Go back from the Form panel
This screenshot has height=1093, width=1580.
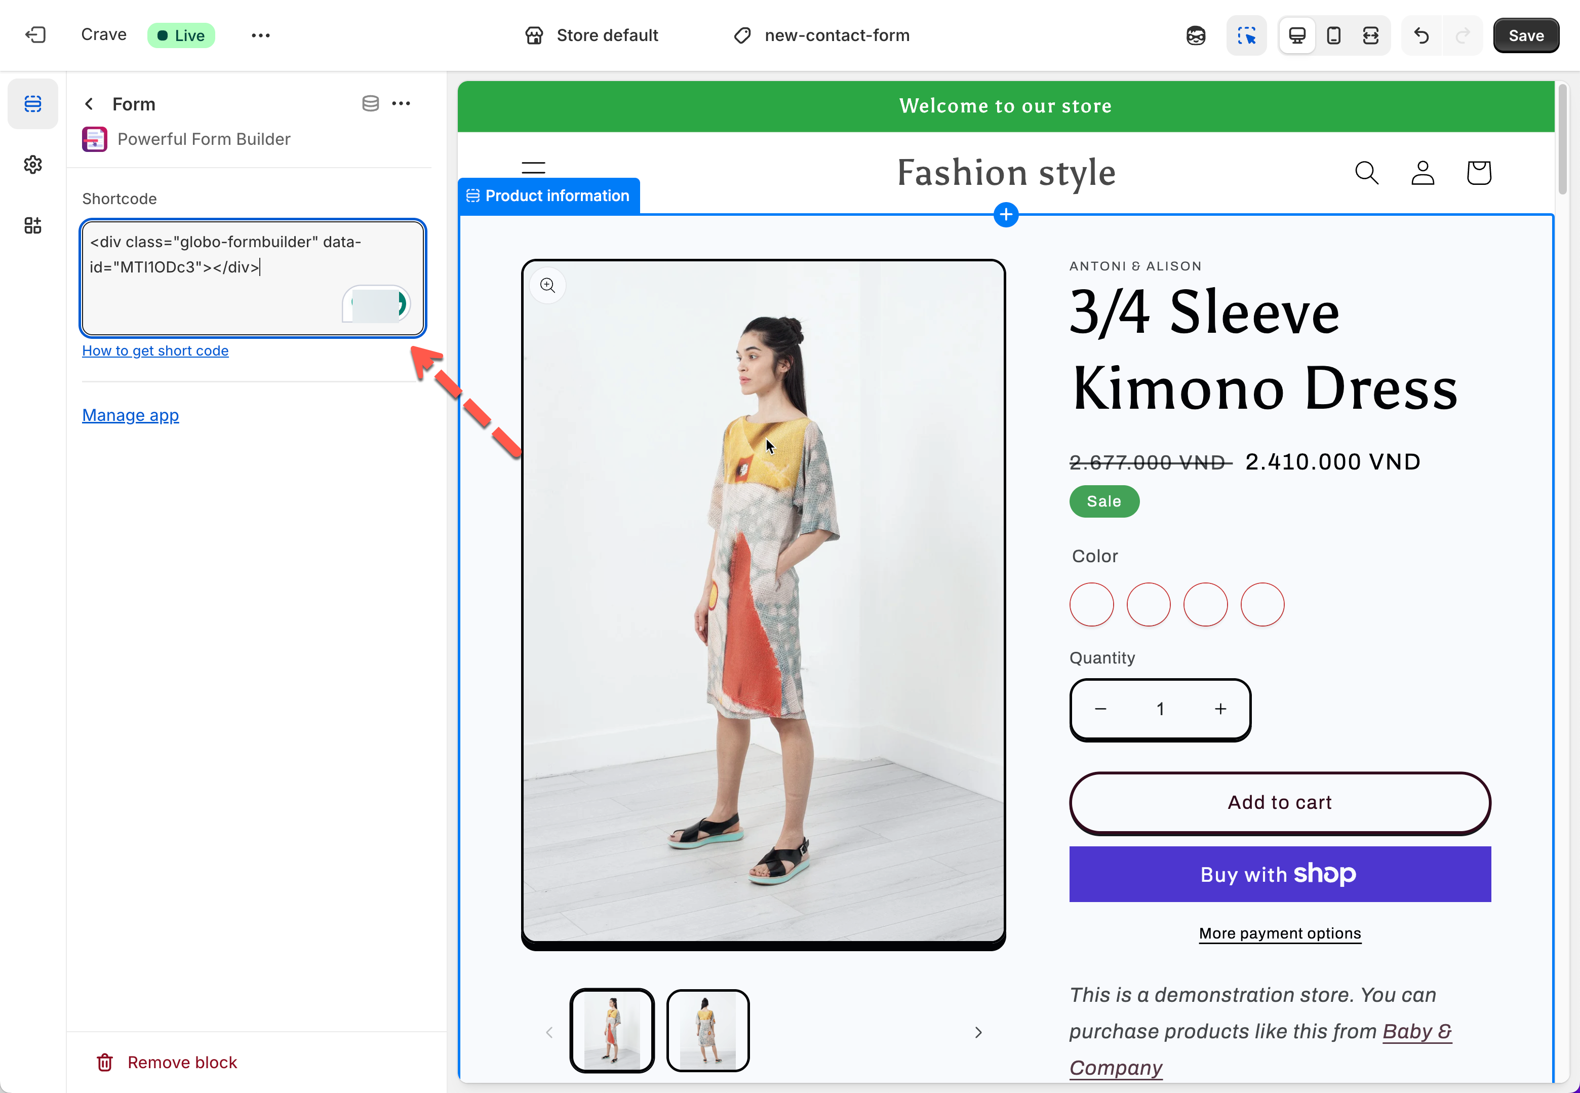tap(89, 104)
